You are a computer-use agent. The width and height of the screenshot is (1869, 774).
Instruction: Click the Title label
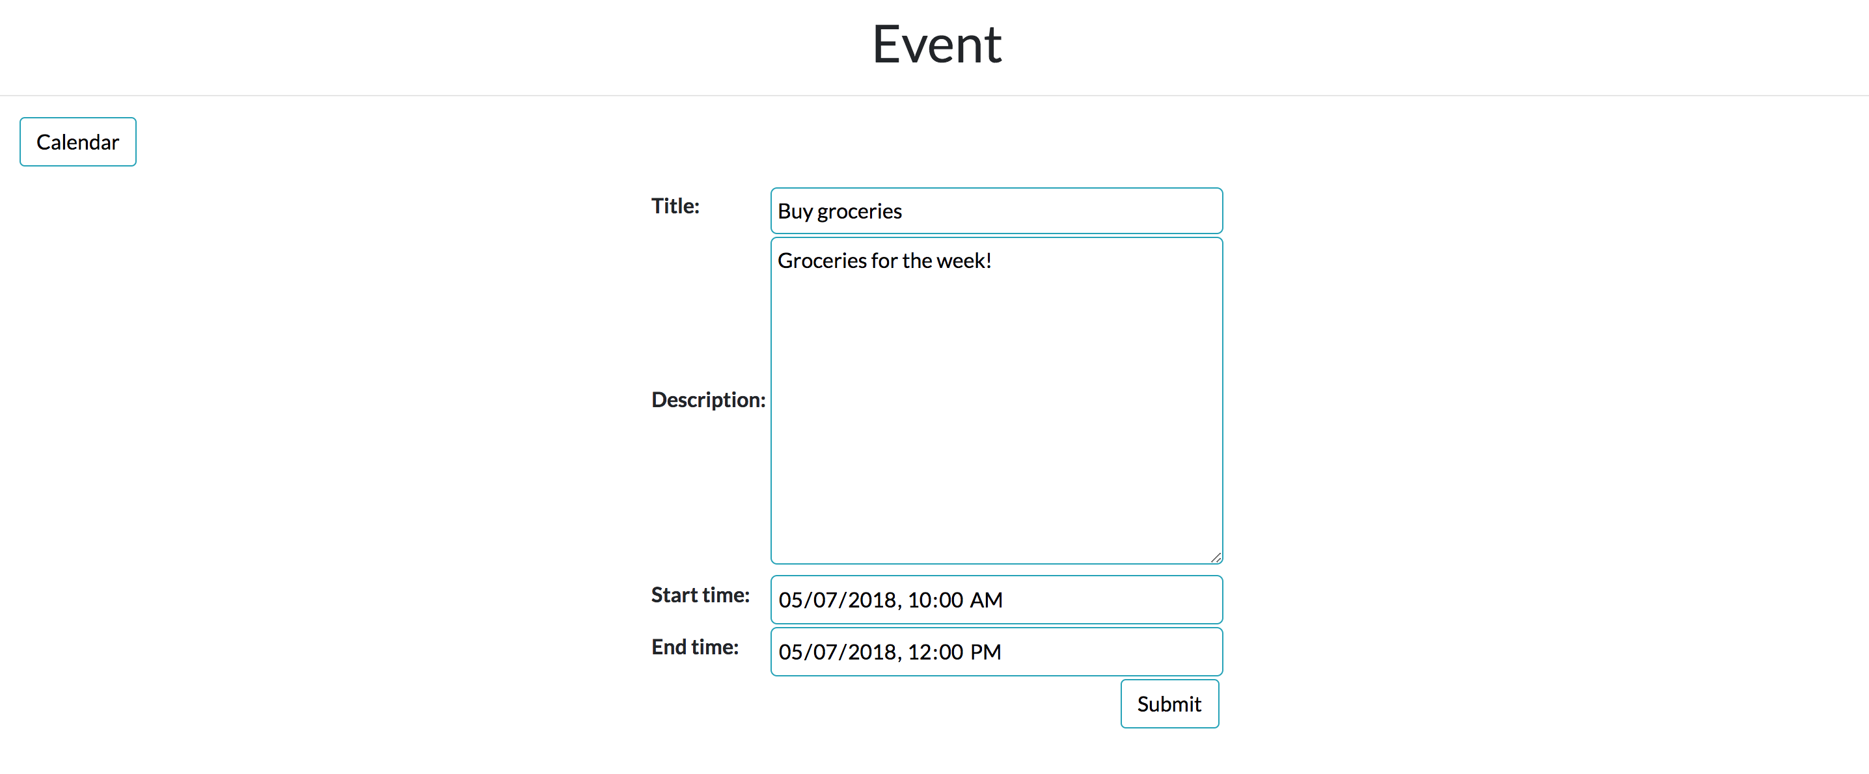pos(675,206)
